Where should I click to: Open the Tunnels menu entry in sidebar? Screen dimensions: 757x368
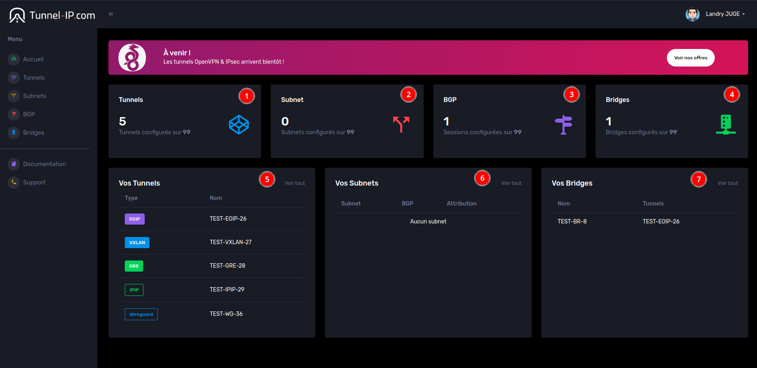click(34, 78)
